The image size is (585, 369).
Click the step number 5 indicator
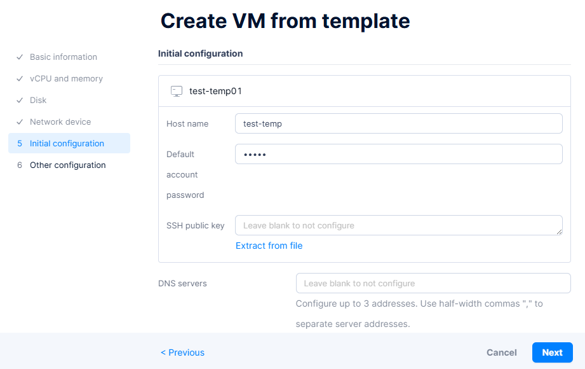point(20,144)
